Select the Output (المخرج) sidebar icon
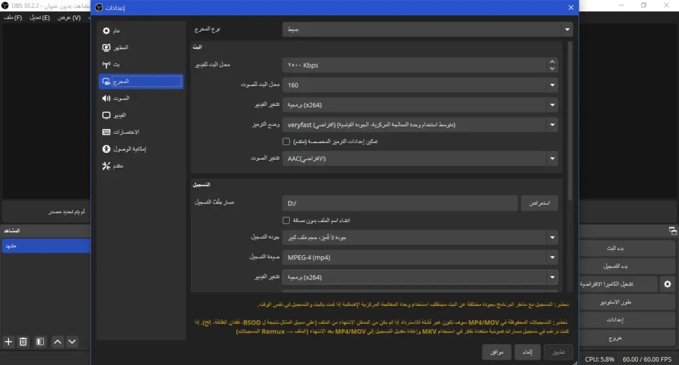The height and width of the screenshot is (365, 679). (107, 81)
